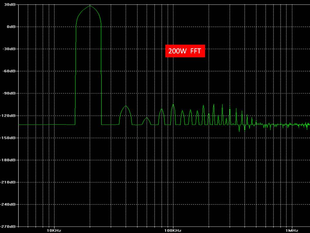Click the -120dB axis label
Image resolution: width=310 pixels, height=233 pixels.
click(x=8, y=116)
